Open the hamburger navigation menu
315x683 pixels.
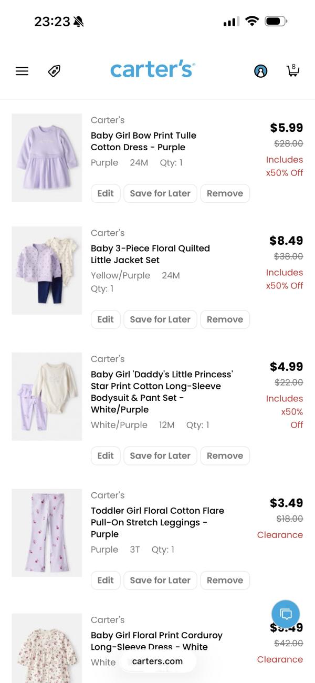pyautogui.click(x=22, y=71)
